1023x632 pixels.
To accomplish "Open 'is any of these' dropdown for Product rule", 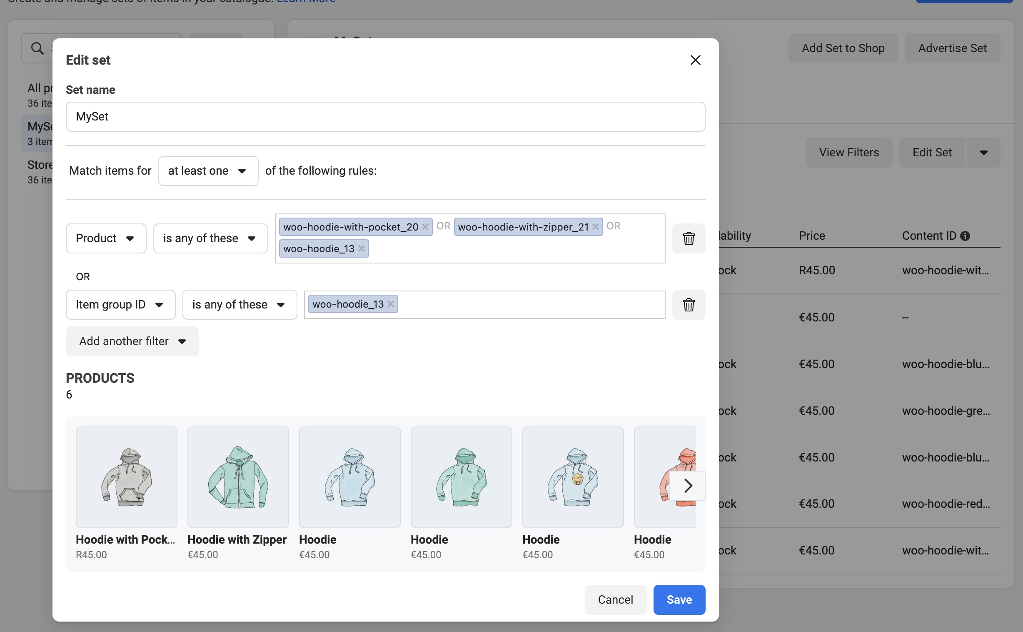I will point(210,238).
